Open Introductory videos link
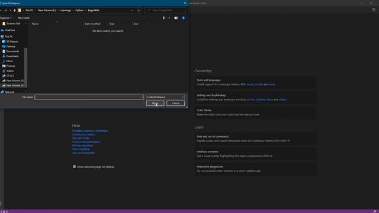Screen dimensions: 379x213 (x=83, y=134)
